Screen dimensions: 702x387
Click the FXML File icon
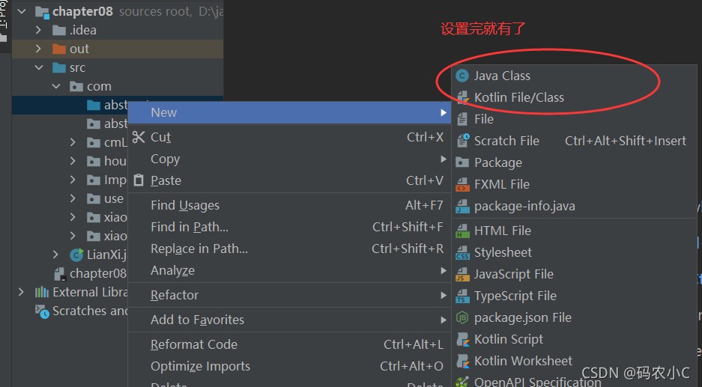pos(462,184)
